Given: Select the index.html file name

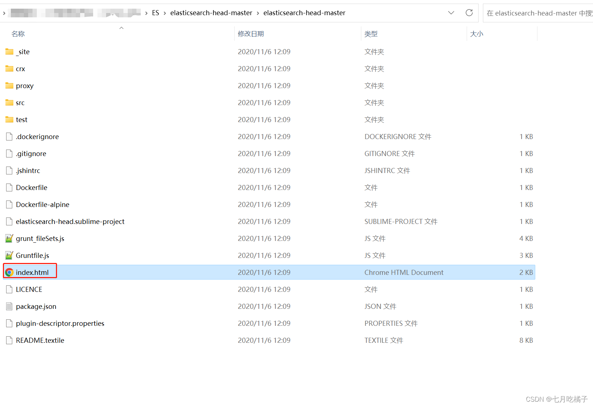Looking at the screenshot, I should tap(32, 272).
